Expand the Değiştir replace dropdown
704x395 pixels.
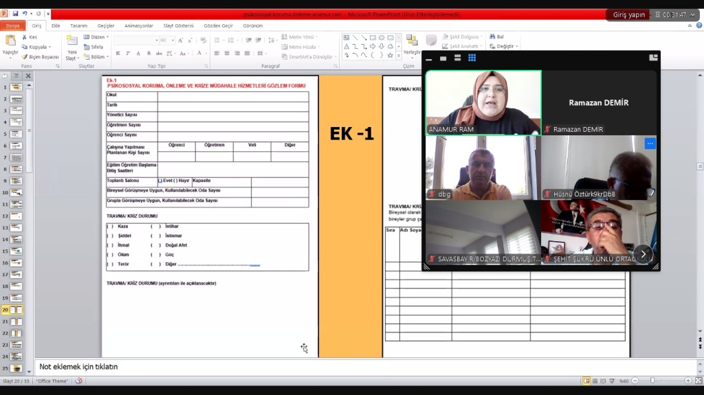coord(505,47)
